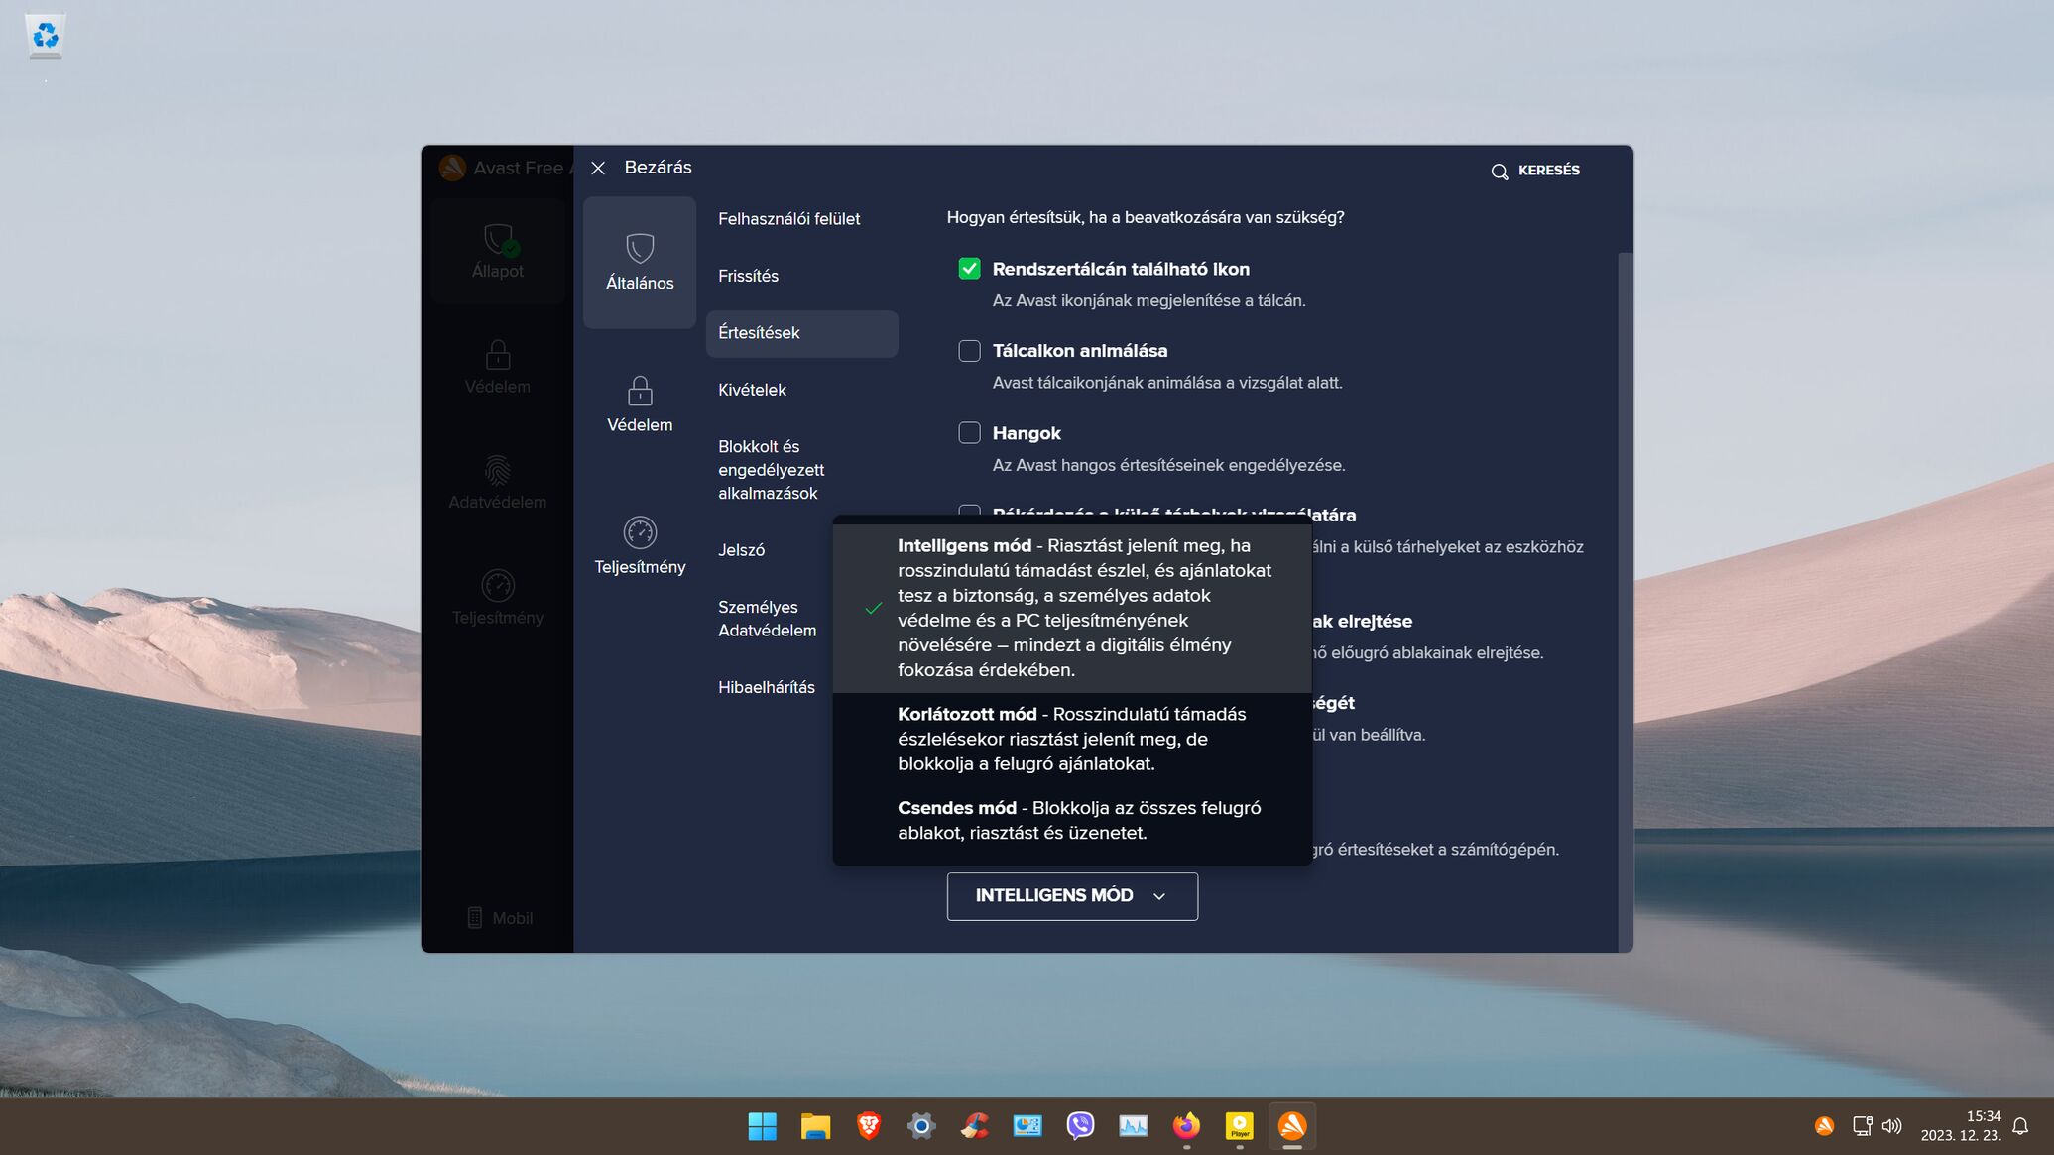Enable Hangok checkbox

click(969, 433)
